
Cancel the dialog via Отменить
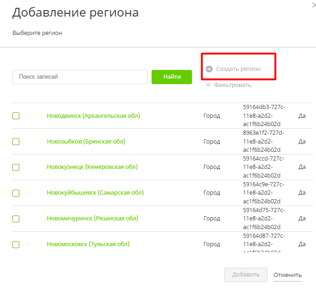[288, 275]
